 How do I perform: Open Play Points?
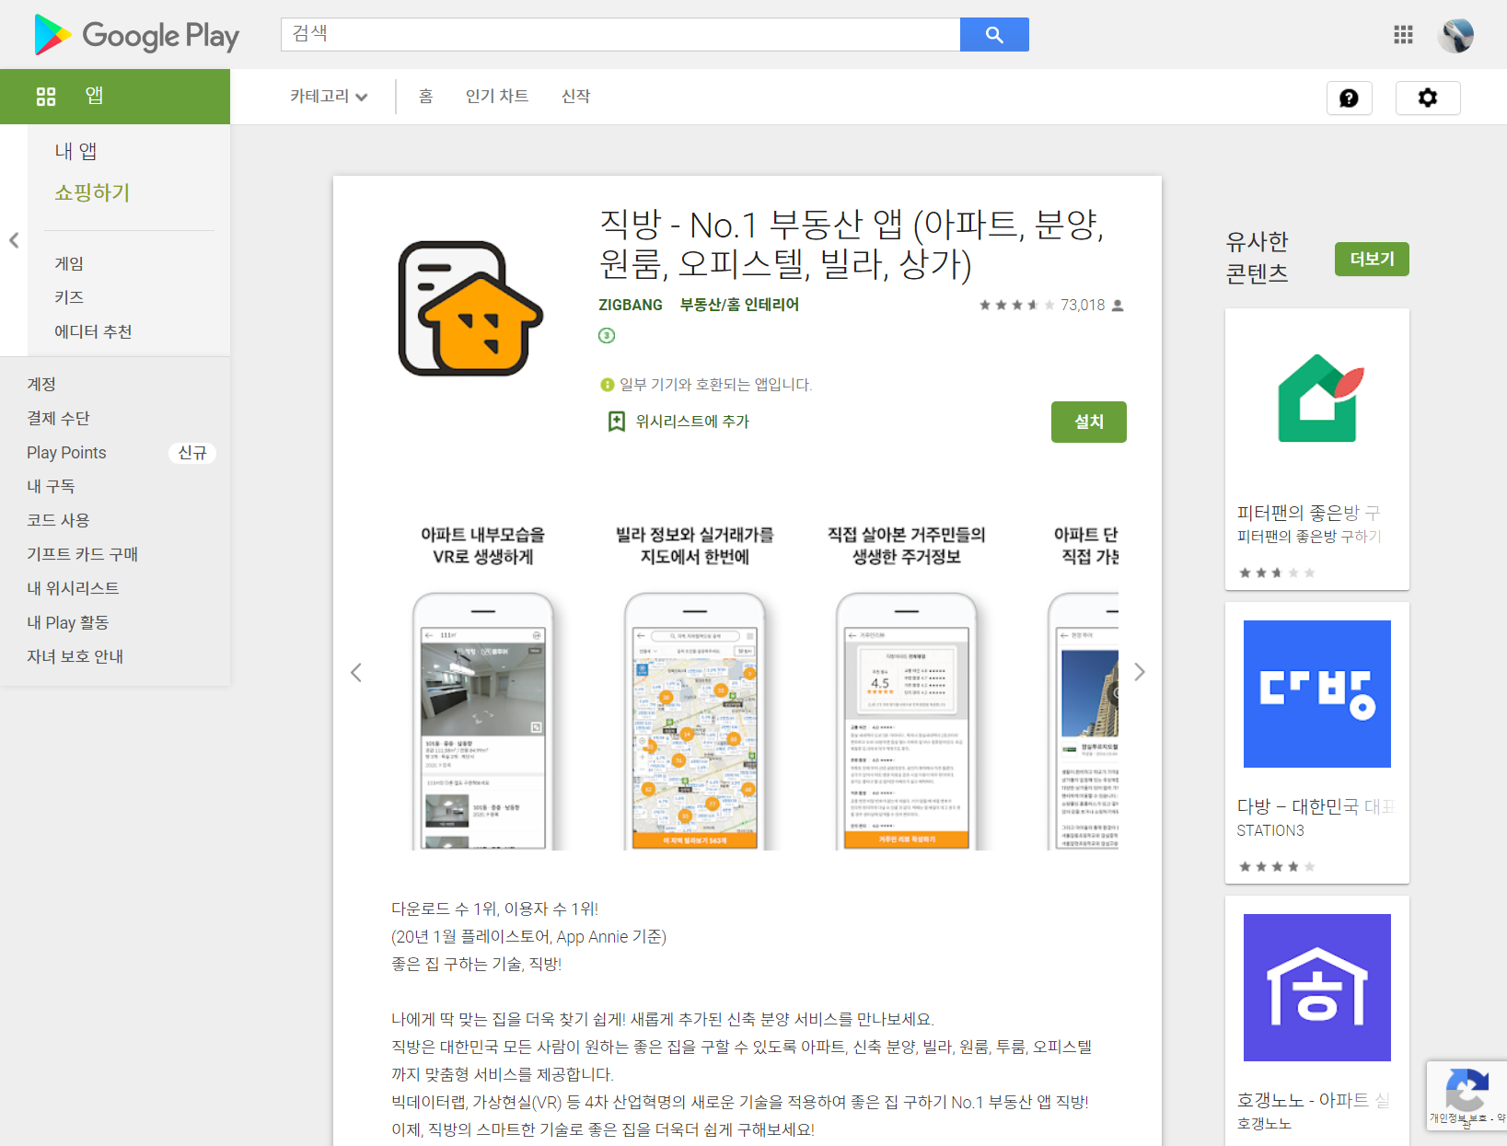[66, 452]
